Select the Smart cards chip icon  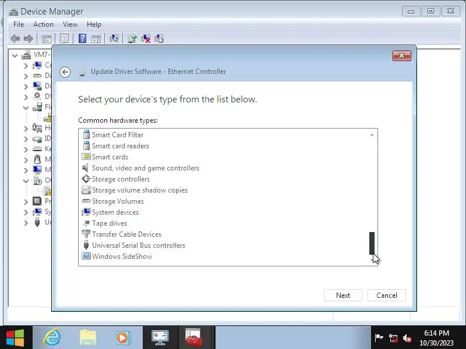tap(86, 156)
